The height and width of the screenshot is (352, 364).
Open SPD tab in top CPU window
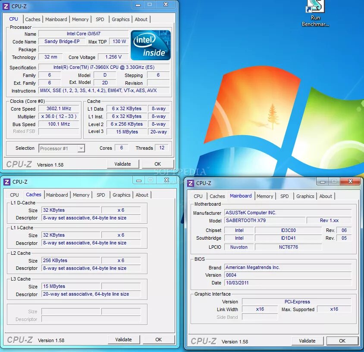coord(100,19)
